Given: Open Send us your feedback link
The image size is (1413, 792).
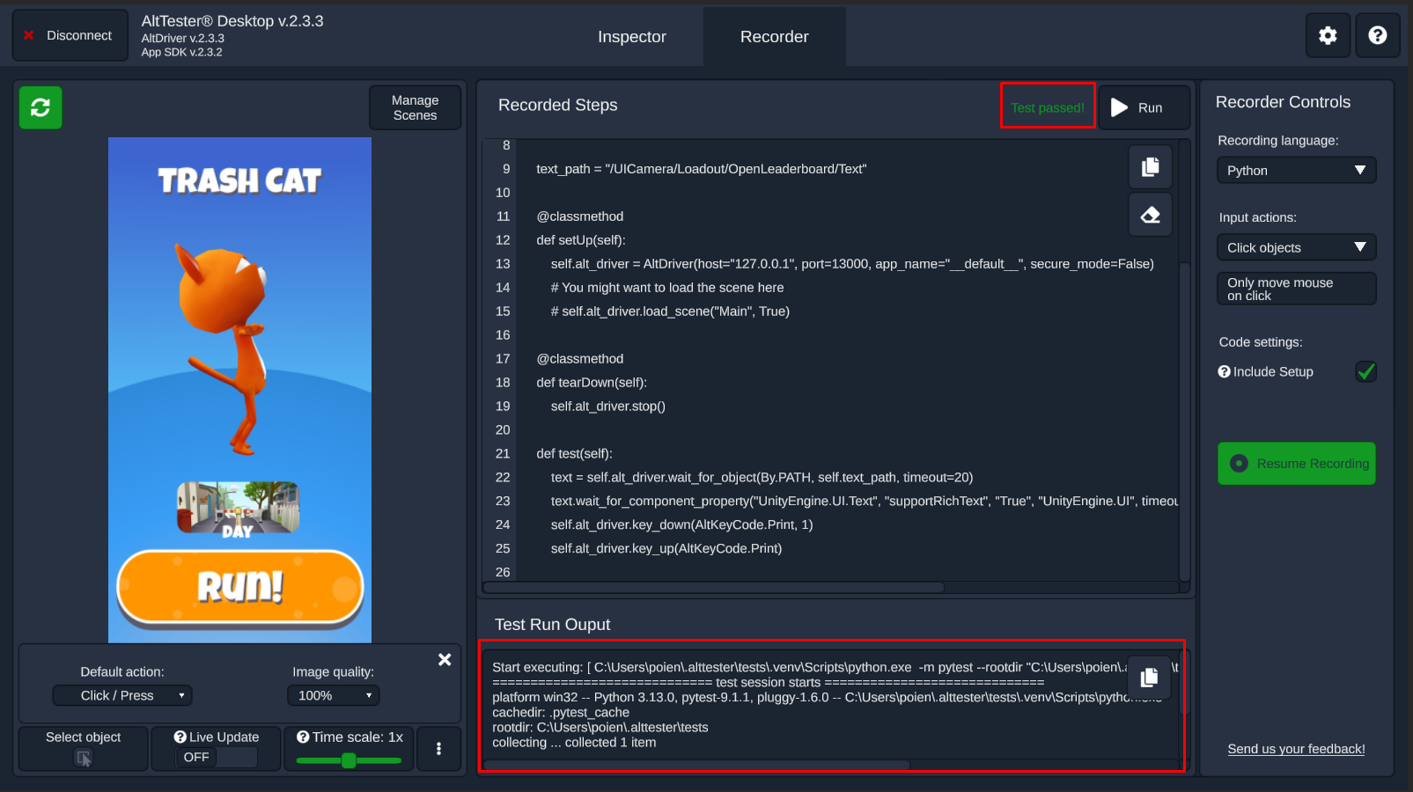Looking at the screenshot, I should (1296, 749).
